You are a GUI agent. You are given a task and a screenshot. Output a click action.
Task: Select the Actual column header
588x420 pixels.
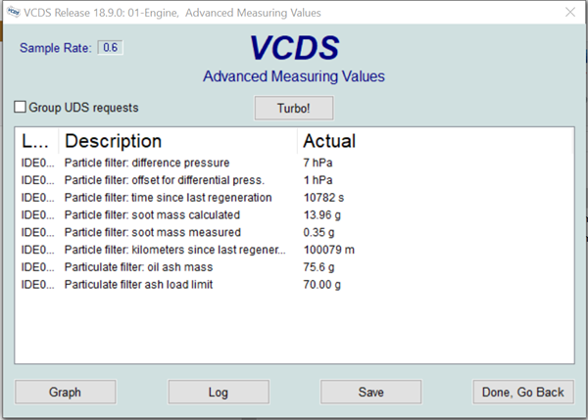point(329,141)
